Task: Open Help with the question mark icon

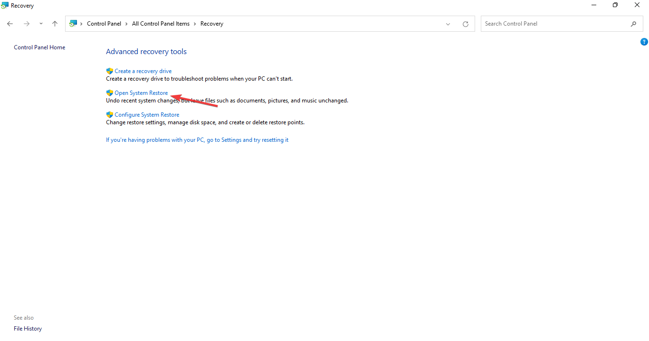Action: pyautogui.click(x=644, y=42)
